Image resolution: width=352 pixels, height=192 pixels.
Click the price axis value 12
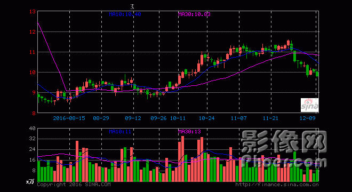(x=33, y=31)
